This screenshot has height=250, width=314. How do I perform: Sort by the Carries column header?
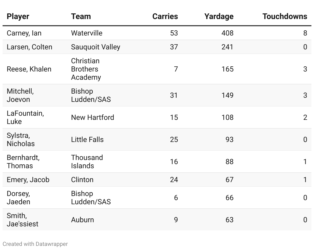[x=165, y=16]
